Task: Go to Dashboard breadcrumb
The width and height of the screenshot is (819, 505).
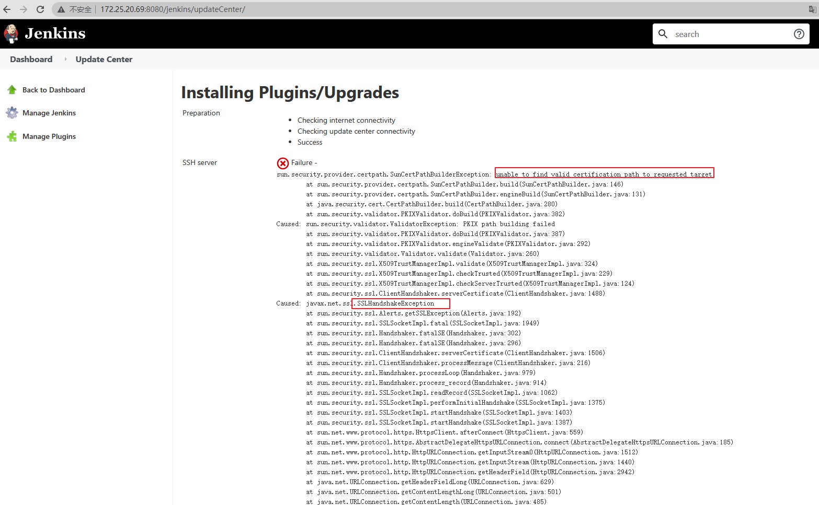Action: 31,59
